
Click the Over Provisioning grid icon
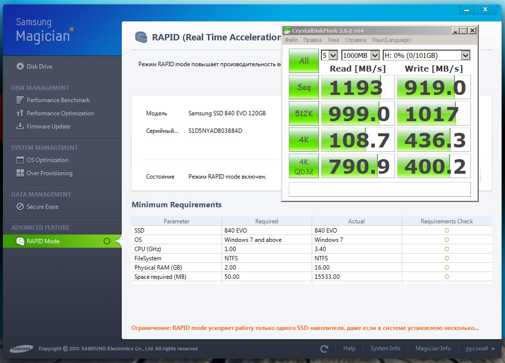[20, 173]
